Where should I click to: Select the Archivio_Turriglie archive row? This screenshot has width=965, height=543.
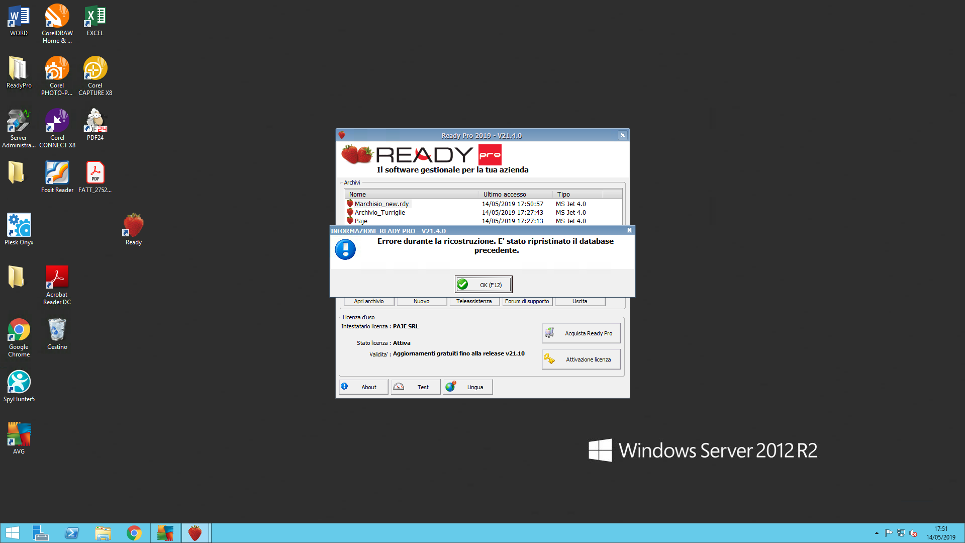(x=482, y=212)
